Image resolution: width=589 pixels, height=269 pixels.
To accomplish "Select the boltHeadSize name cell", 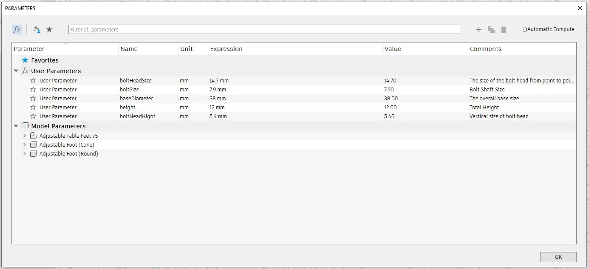I will coord(136,80).
